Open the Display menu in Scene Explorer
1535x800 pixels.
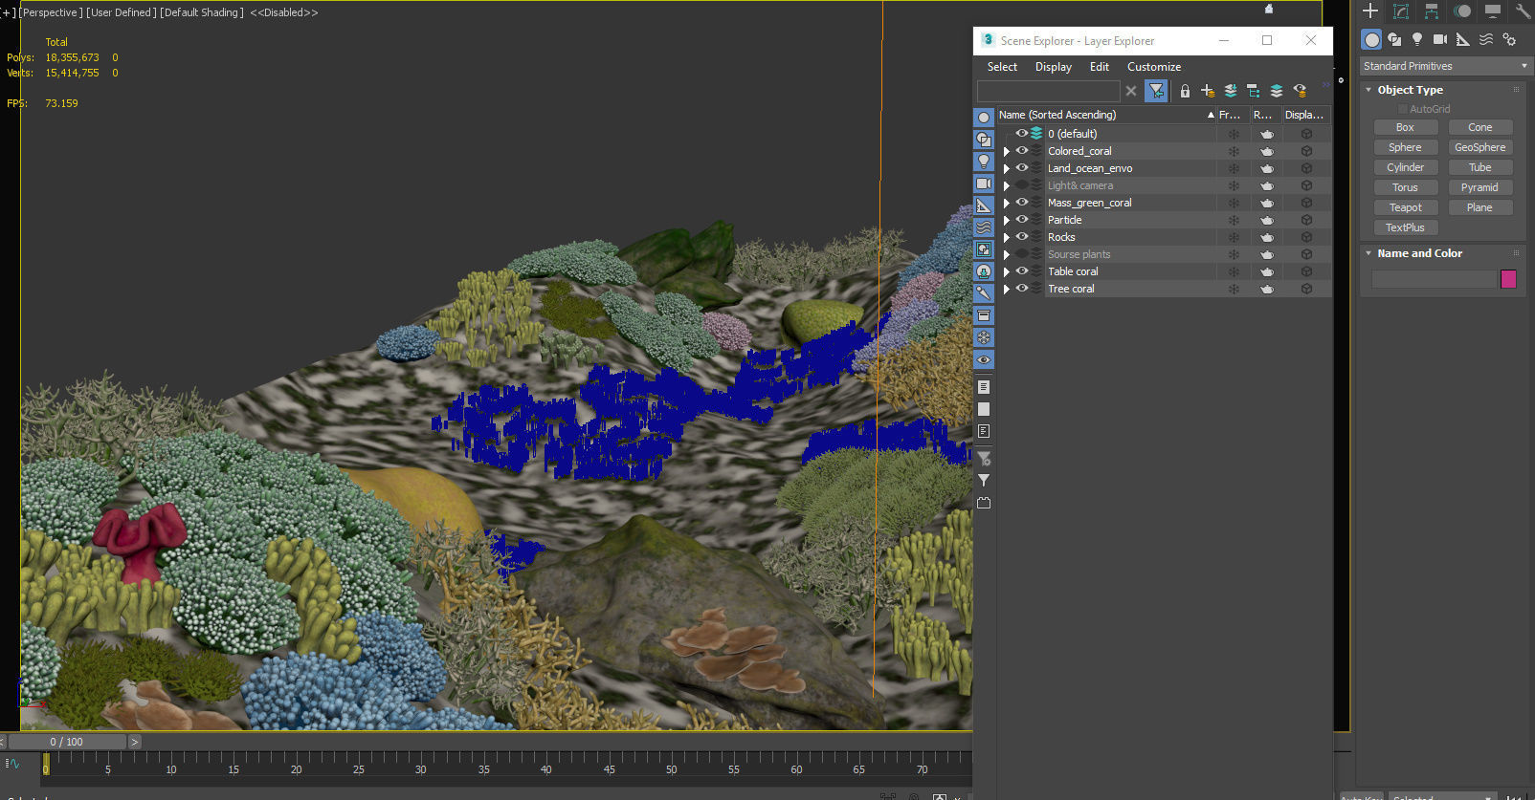pyautogui.click(x=1053, y=67)
